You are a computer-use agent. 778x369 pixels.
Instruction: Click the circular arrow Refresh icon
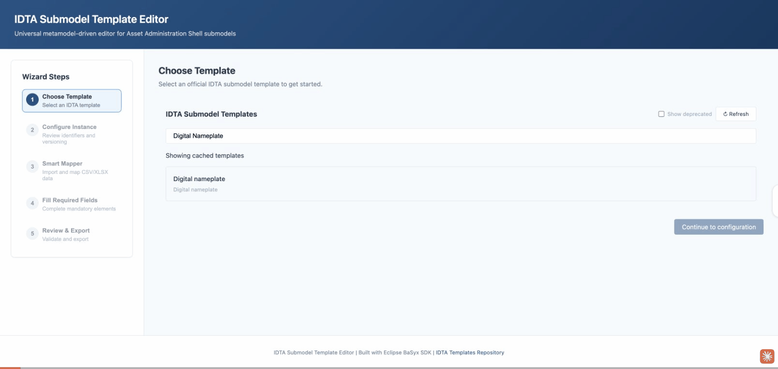(x=725, y=114)
